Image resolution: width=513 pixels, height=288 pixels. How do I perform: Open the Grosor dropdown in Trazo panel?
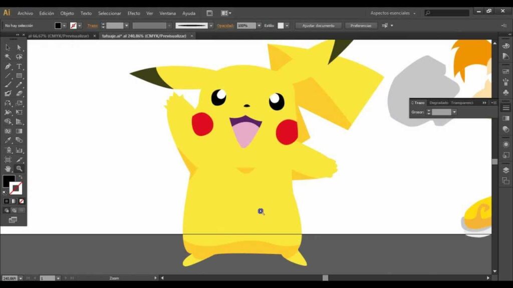[454, 112]
